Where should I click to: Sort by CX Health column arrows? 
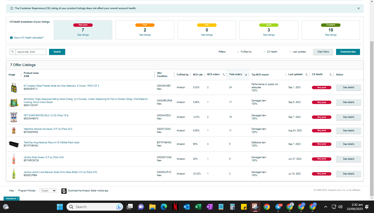click(x=331, y=75)
